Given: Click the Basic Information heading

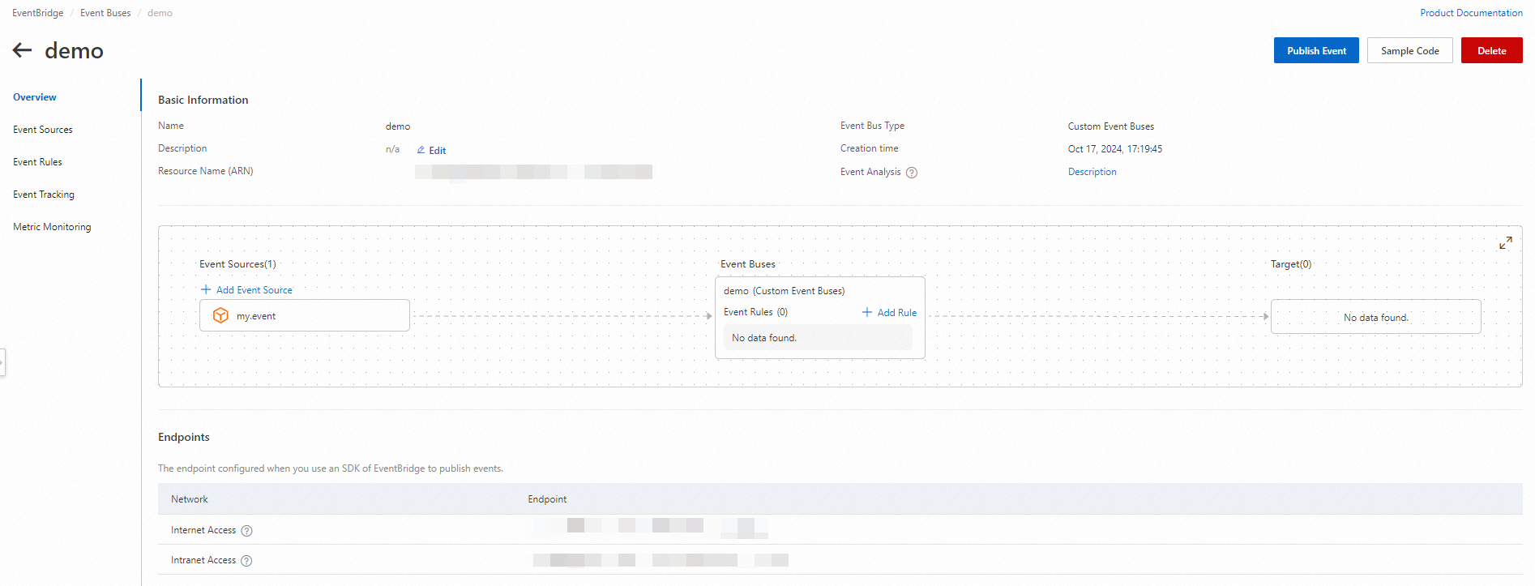Looking at the screenshot, I should [x=203, y=100].
